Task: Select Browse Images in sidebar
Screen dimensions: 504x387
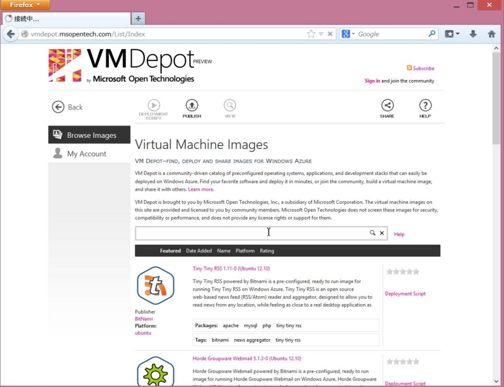Action: tap(89, 135)
